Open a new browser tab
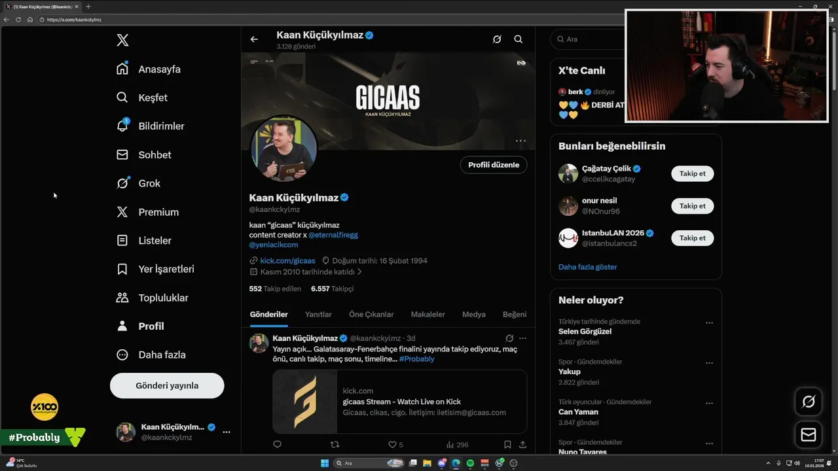838x471 pixels. click(x=88, y=7)
